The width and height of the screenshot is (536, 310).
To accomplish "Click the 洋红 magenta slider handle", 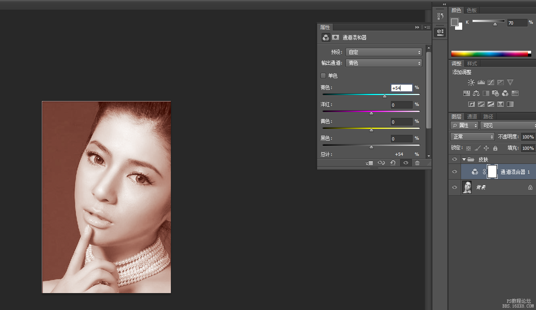I will click(371, 113).
